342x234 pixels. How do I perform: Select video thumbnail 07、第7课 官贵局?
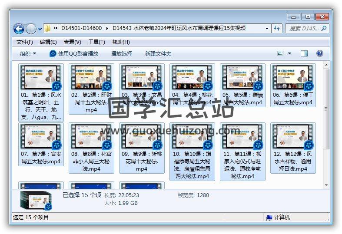(41, 136)
